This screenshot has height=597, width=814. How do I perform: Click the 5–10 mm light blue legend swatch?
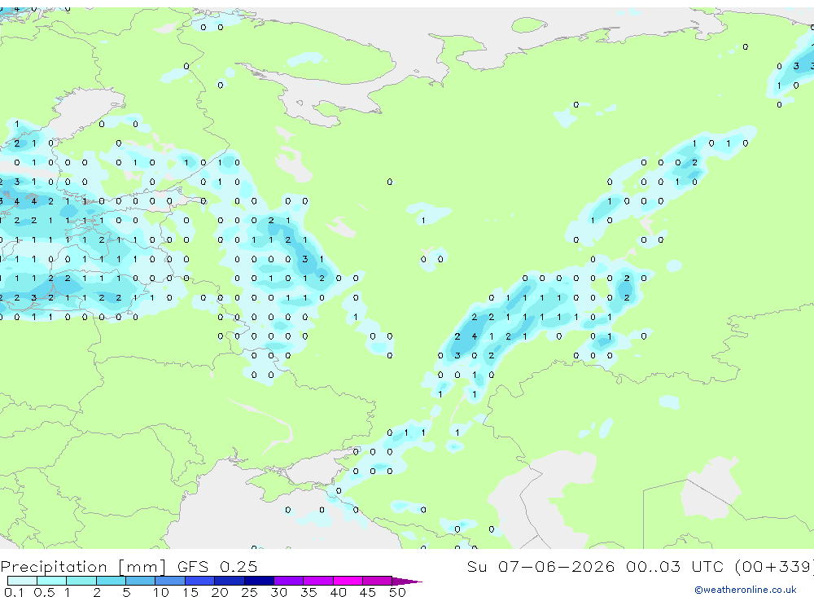(141, 581)
